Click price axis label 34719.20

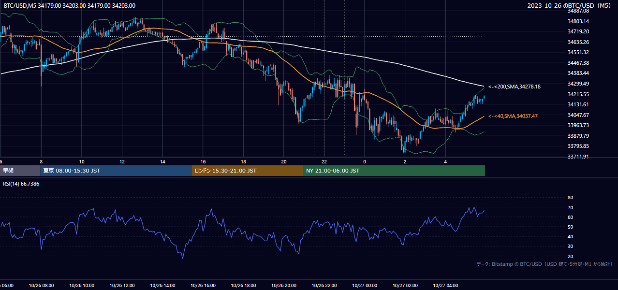[x=578, y=31]
